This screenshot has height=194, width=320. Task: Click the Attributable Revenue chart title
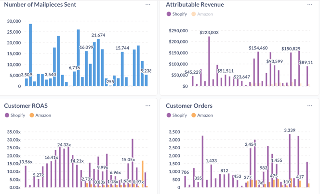click(195, 4)
